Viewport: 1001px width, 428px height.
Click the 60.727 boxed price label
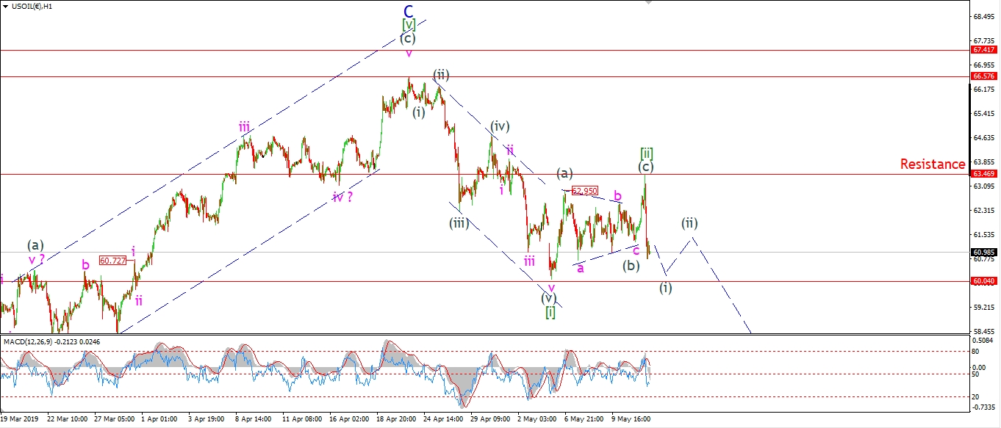pos(112,261)
